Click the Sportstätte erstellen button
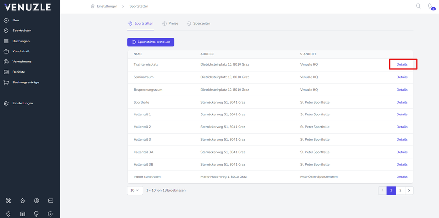Viewport: 439px width, 218px height. click(x=151, y=42)
